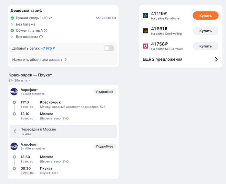Click the highlighted 2 сен, пн arrival date
Viewport: 226px width, 184px height.
coord(27,173)
